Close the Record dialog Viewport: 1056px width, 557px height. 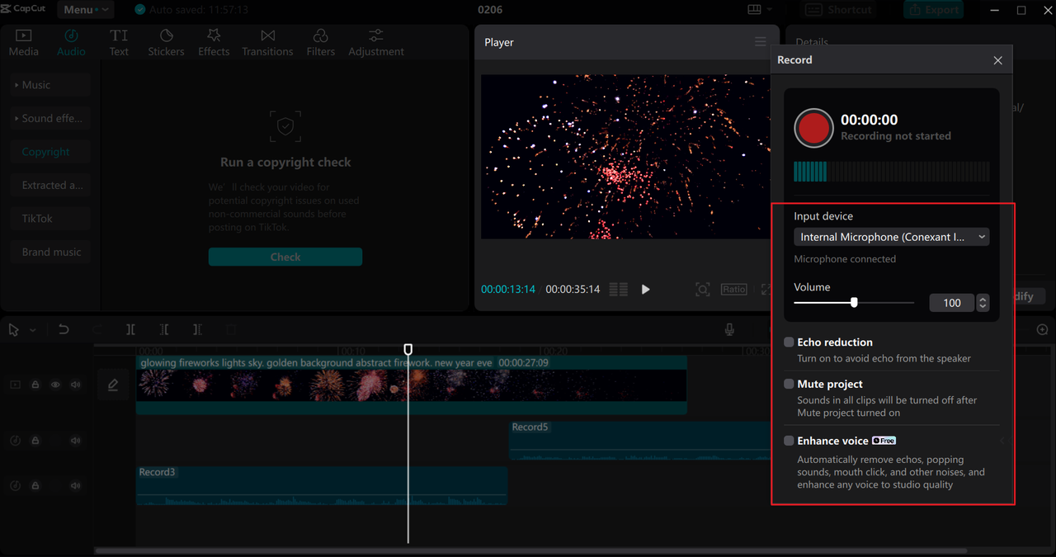click(x=997, y=60)
